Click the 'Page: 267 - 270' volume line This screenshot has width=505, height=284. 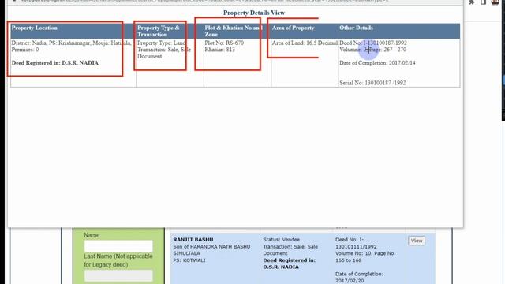point(373,50)
